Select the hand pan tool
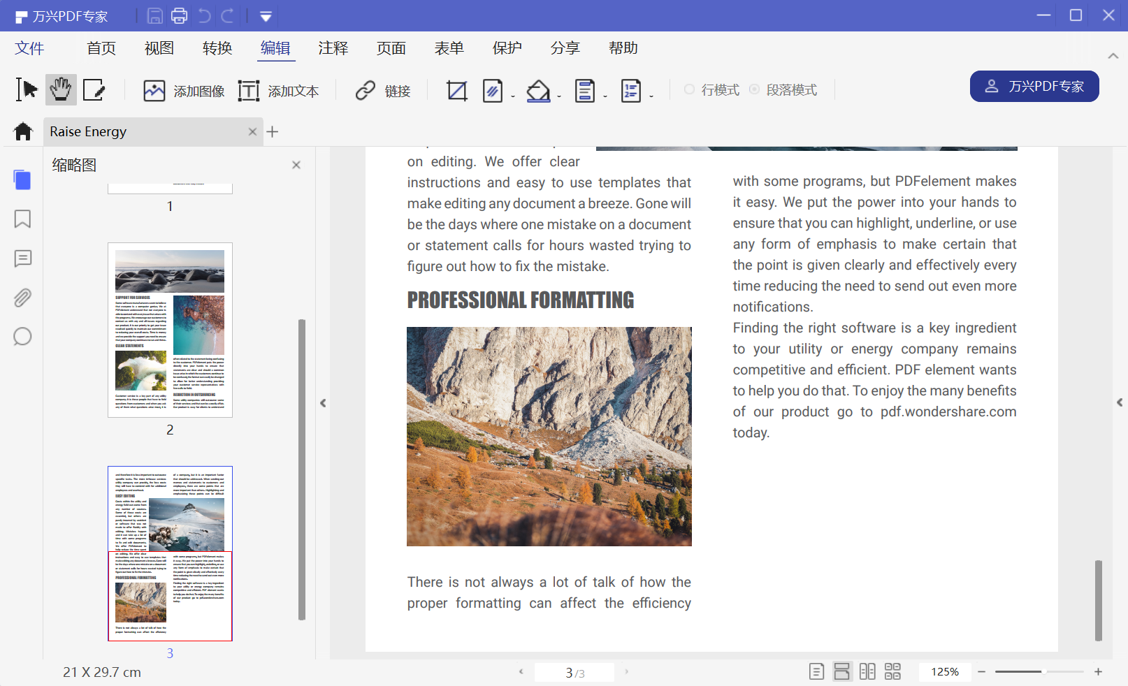This screenshot has height=686, width=1128. 61,90
